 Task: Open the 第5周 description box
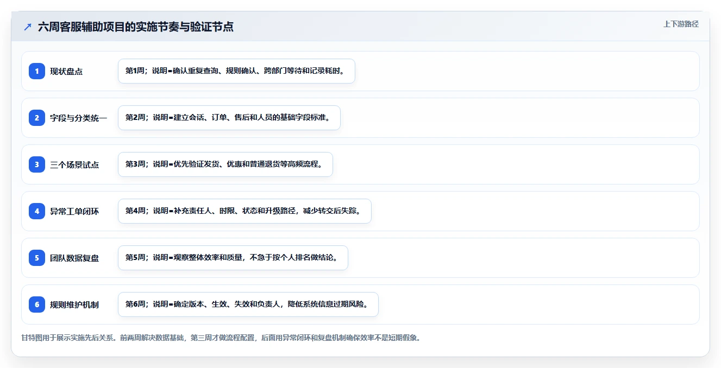point(233,258)
